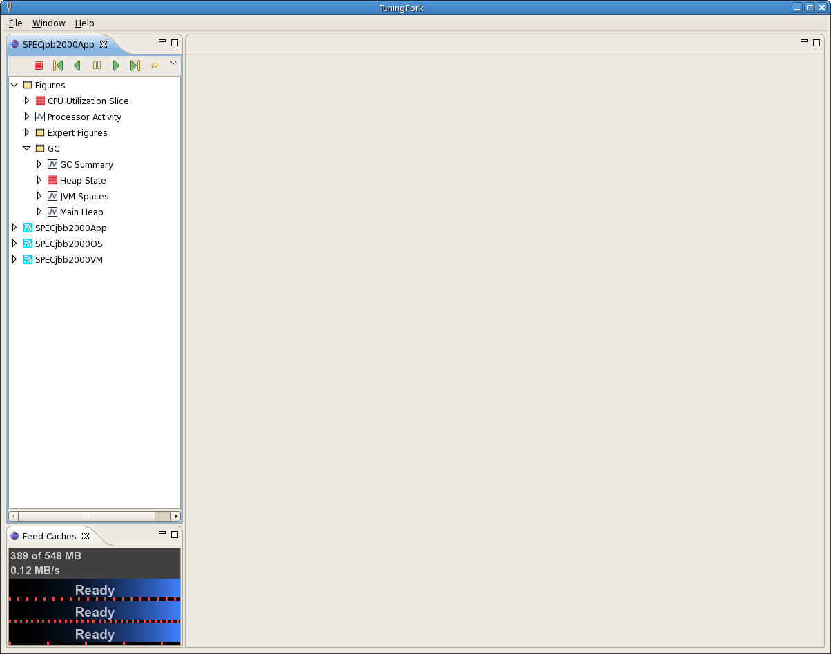Open the Window menu
The width and height of the screenshot is (831, 654).
coord(48,23)
